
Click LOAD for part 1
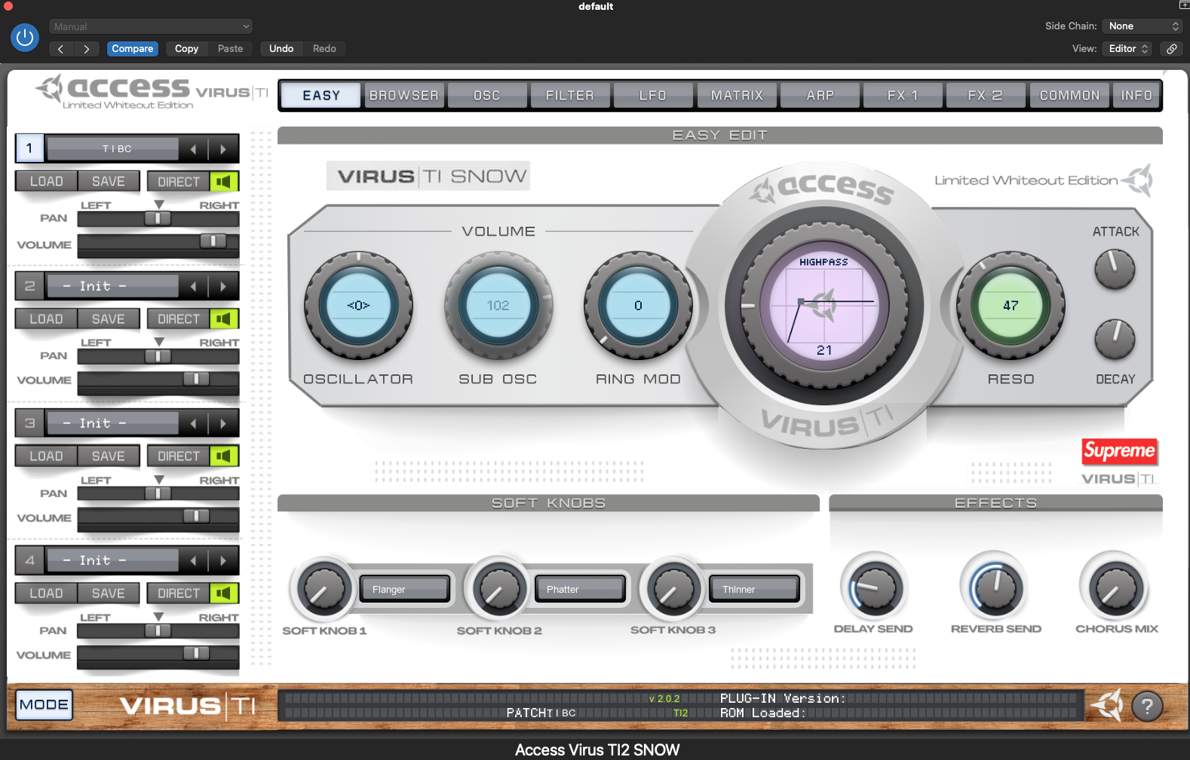coord(47,182)
